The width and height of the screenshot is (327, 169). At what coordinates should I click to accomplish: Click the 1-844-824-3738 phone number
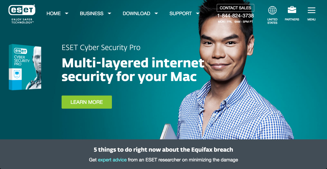[236, 16]
